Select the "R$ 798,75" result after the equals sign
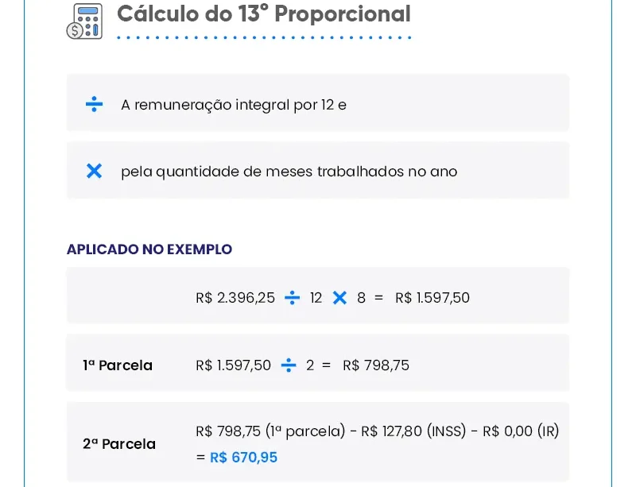The width and height of the screenshot is (636, 487). tap(376, 365)
